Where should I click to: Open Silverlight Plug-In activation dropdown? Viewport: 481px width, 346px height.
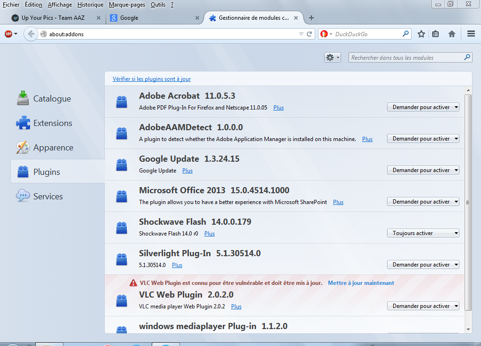(423, 264)
